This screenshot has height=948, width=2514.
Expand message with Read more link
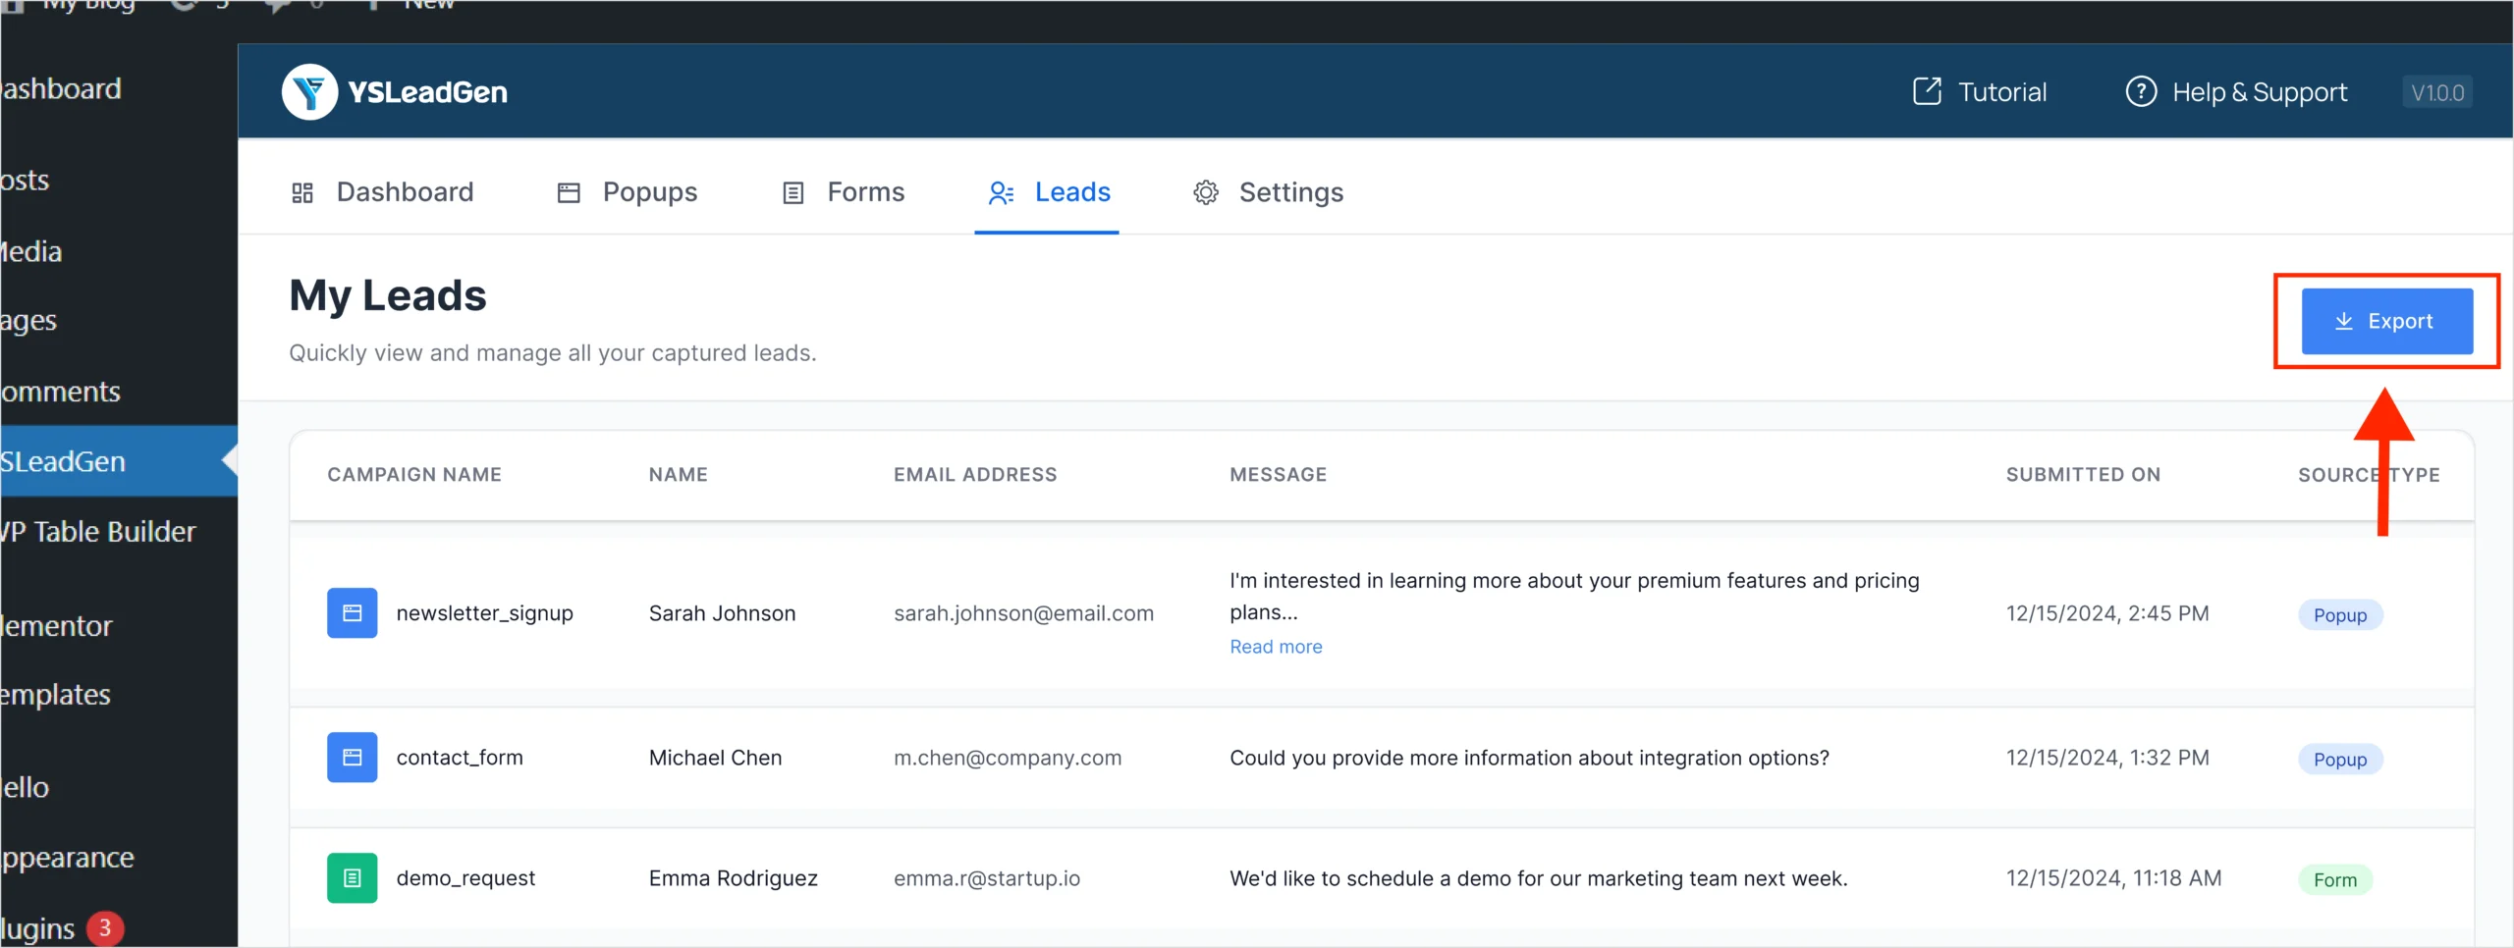pos(1276,647)
